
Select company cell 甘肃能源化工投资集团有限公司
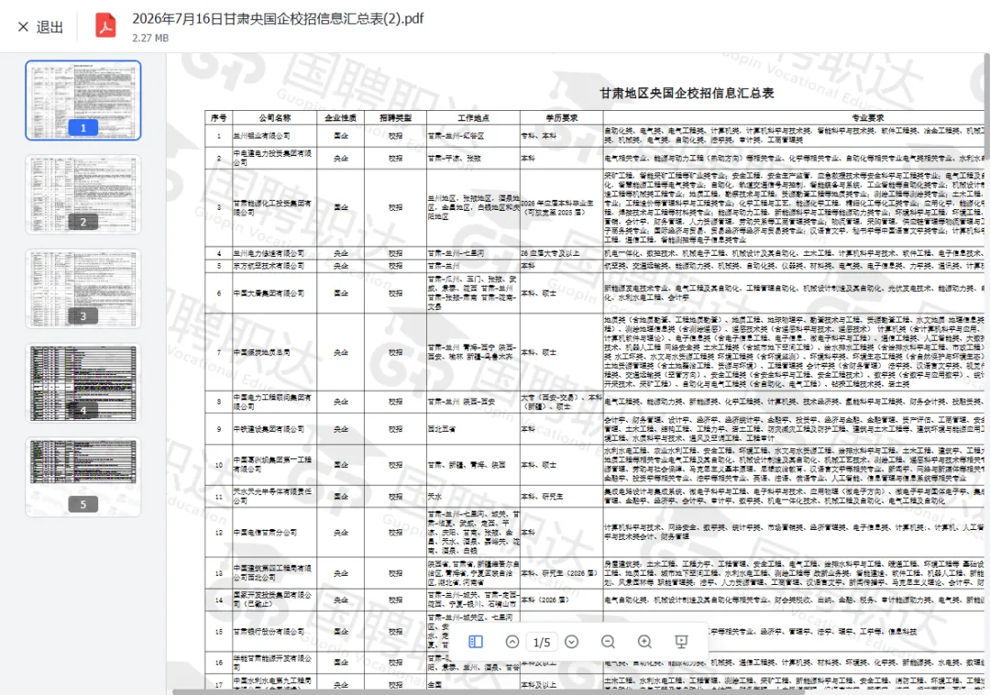coord(275,208)
